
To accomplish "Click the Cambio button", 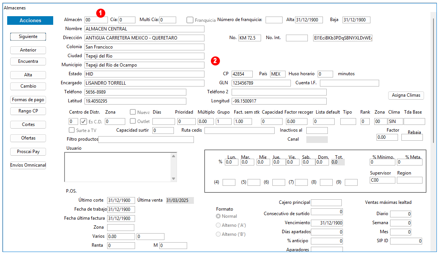I will [28, 86].
